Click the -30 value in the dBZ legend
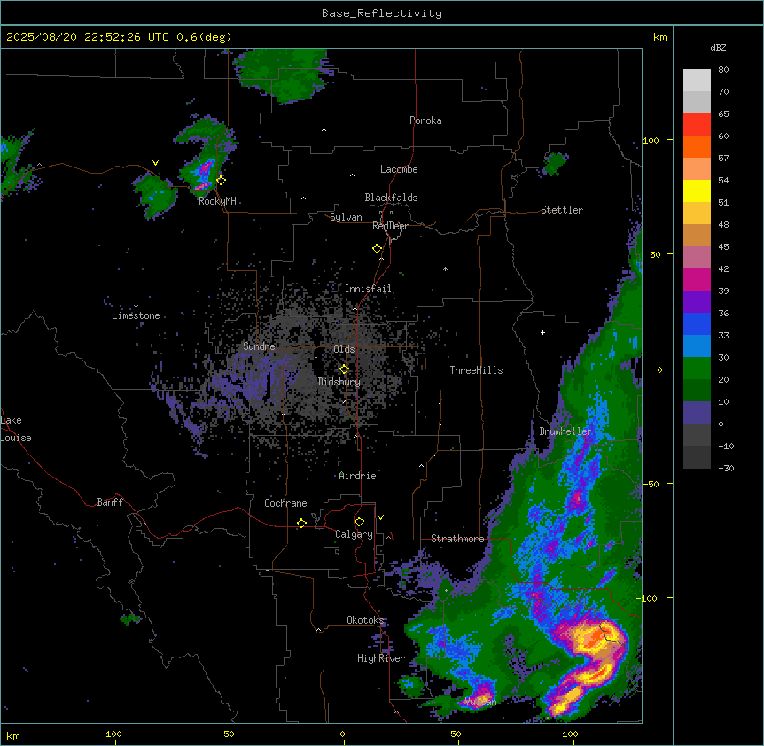Viewport: 764px width, 746px height. click(x=726, y=468)
